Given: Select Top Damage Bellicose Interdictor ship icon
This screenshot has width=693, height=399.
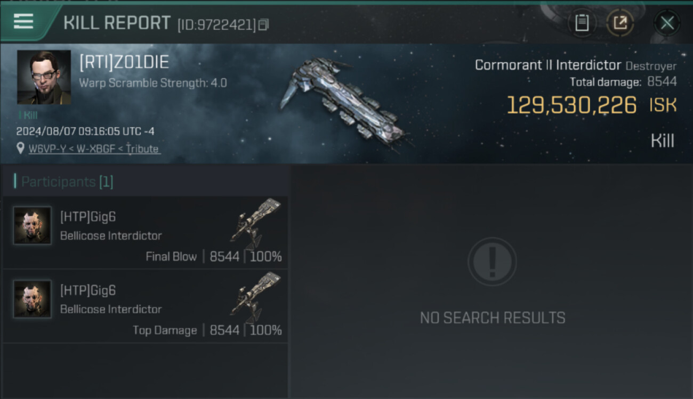Looking at the screenshot, I should [x=256, y=294].
